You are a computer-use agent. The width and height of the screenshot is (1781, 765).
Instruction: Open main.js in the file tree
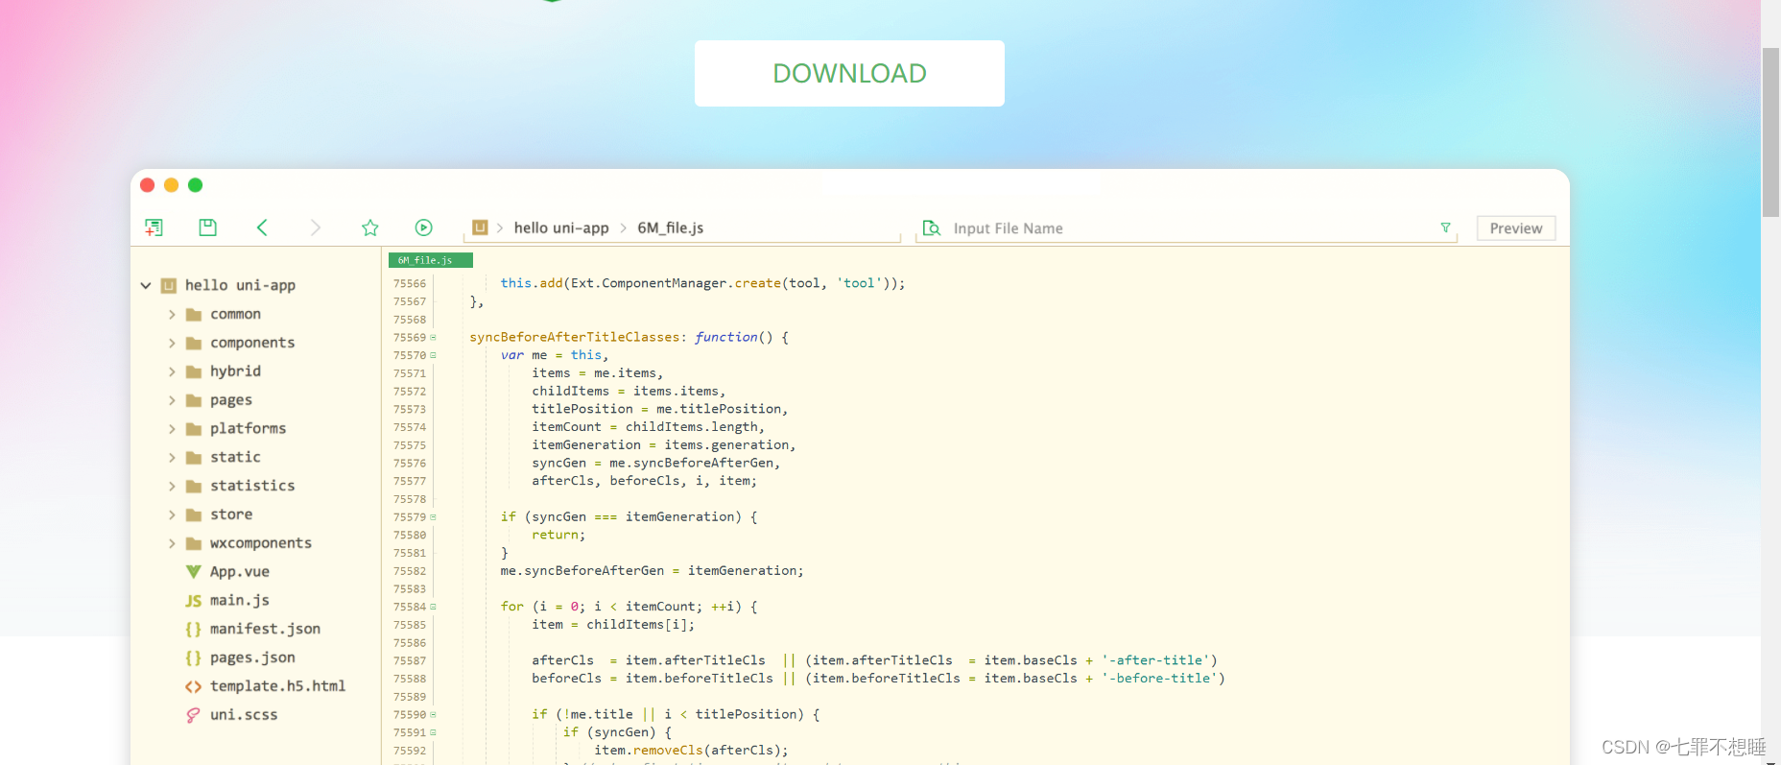(240, 600)
